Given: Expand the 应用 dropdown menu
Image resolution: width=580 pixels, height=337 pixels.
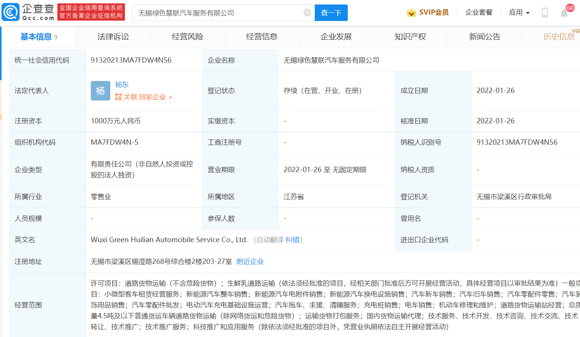Looking at the screenshot, I should (519, 13).
